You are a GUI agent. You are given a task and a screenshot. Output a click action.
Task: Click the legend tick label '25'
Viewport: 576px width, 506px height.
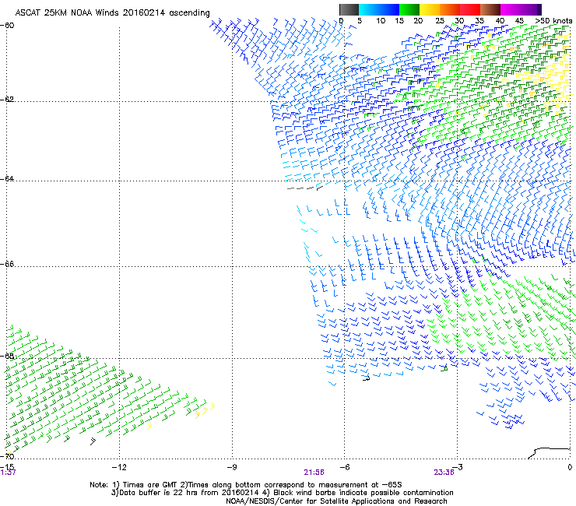point(440,21)
